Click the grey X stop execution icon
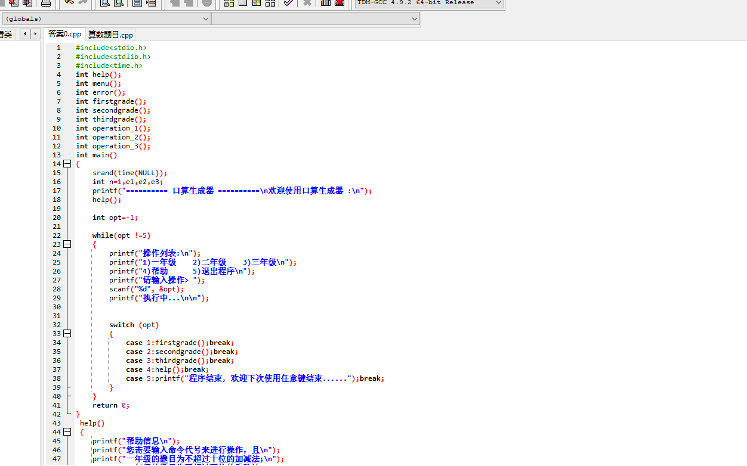Viewport: 747px width, 466px height. pyautogui.click(x=307, y=3)
